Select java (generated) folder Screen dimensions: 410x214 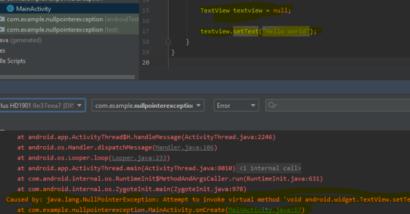[x=16, y=40]
